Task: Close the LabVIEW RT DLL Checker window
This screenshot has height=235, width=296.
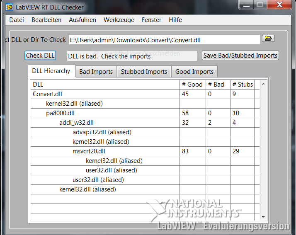Action: [x=279, y=5]
